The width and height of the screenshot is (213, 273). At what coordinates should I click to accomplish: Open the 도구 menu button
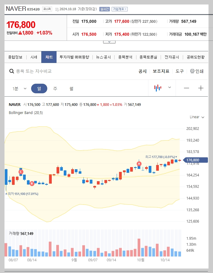179,71
